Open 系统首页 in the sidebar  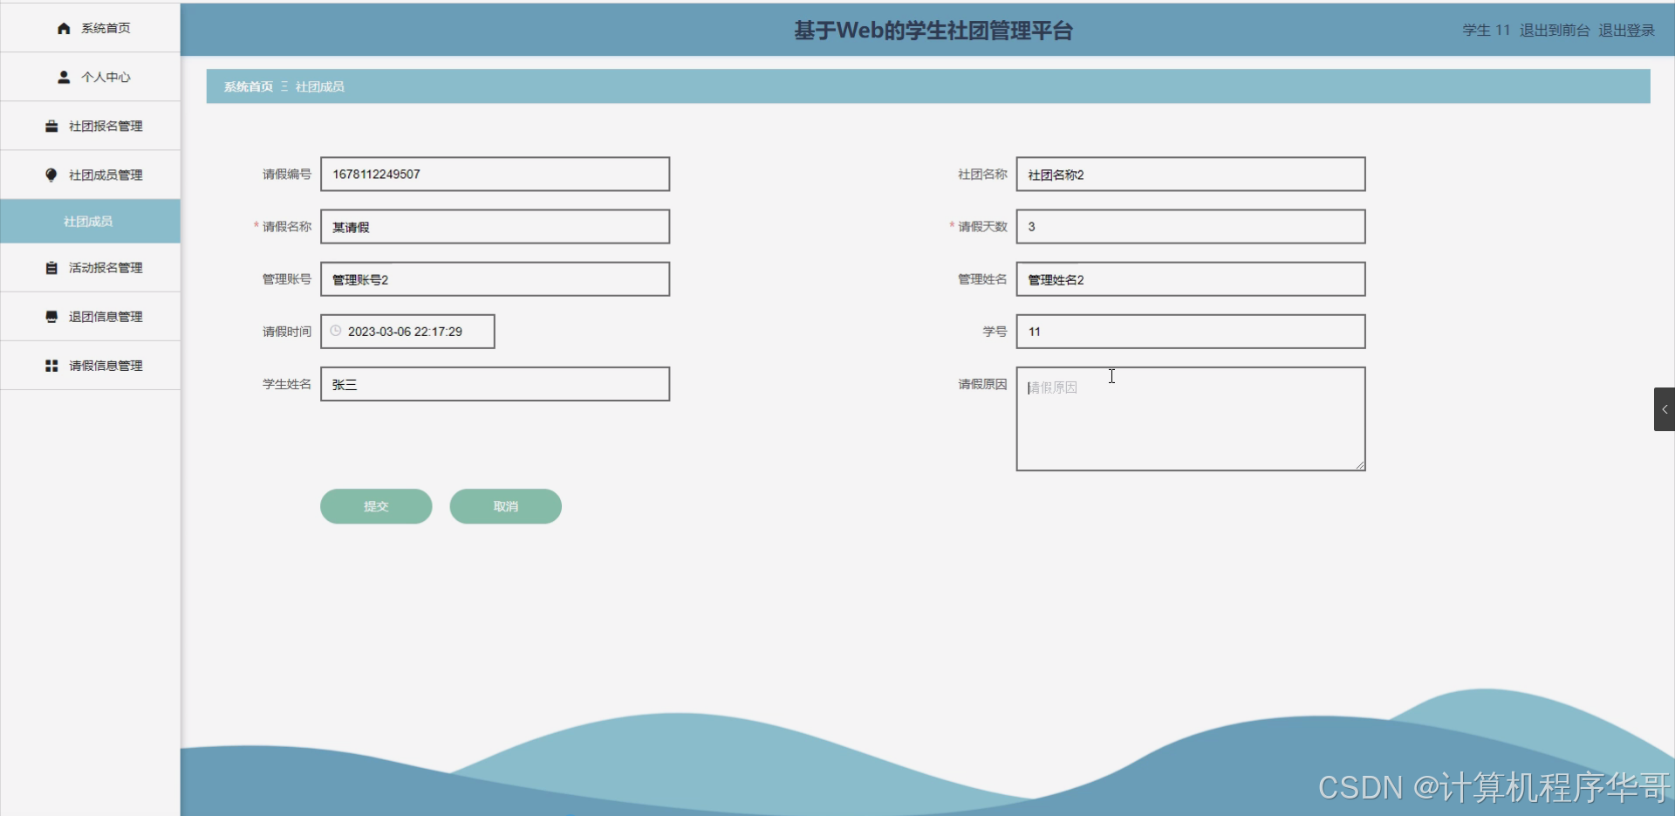(x=91, y=28)
